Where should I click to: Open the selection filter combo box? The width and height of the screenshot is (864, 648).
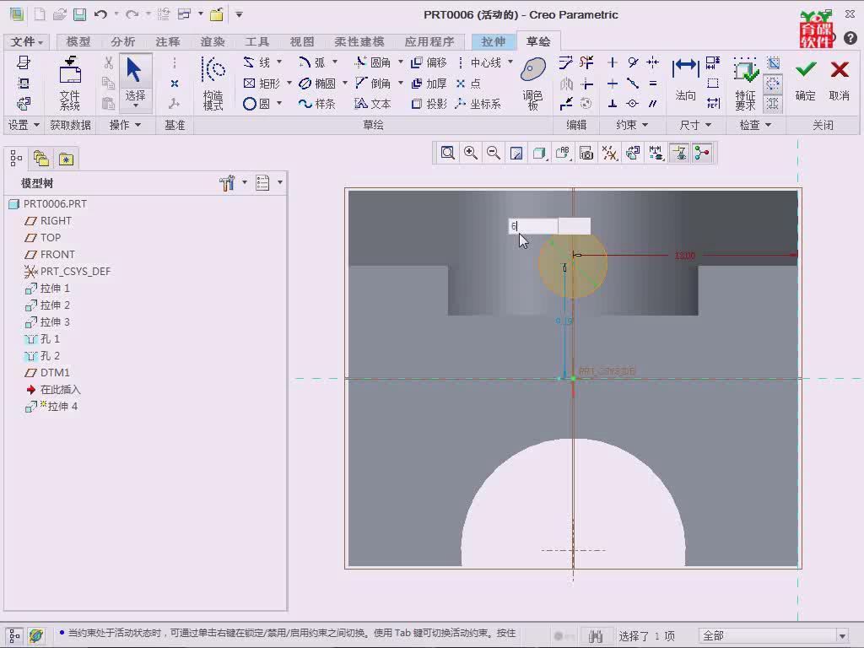click(773, 635)
